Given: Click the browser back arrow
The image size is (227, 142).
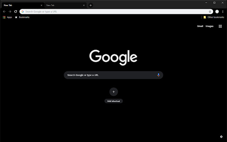Looking at the screenshot, I should point(4,11).
